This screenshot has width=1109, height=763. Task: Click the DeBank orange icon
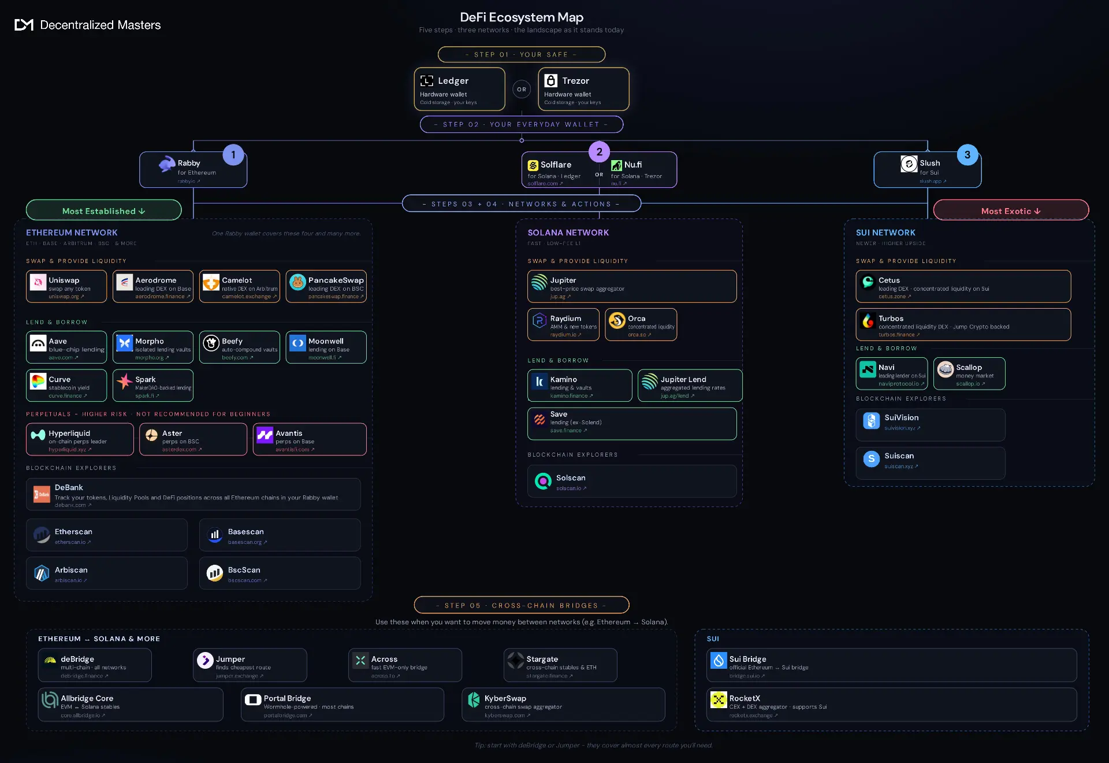(42, 494)
